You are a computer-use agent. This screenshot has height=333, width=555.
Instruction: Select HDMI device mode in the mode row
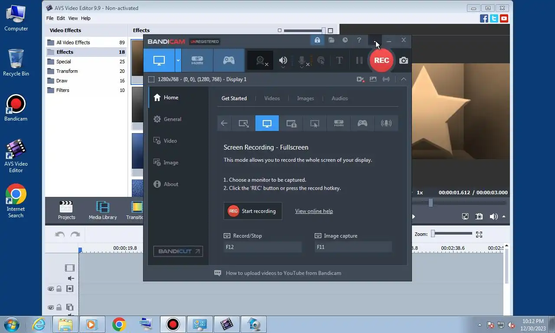click(339, 123)
